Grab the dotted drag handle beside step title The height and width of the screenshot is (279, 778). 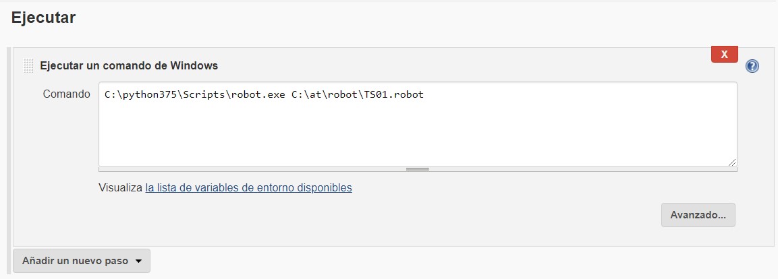click(29, 65)
